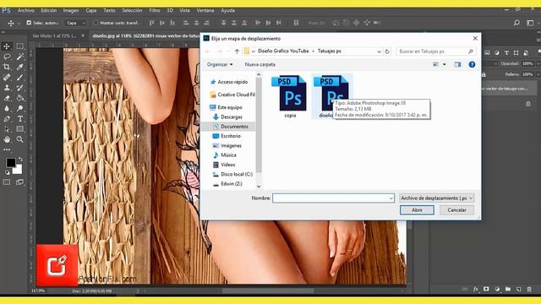Refresh the Tatuajes ps folder
541x304 pixels.
(387, 52)
